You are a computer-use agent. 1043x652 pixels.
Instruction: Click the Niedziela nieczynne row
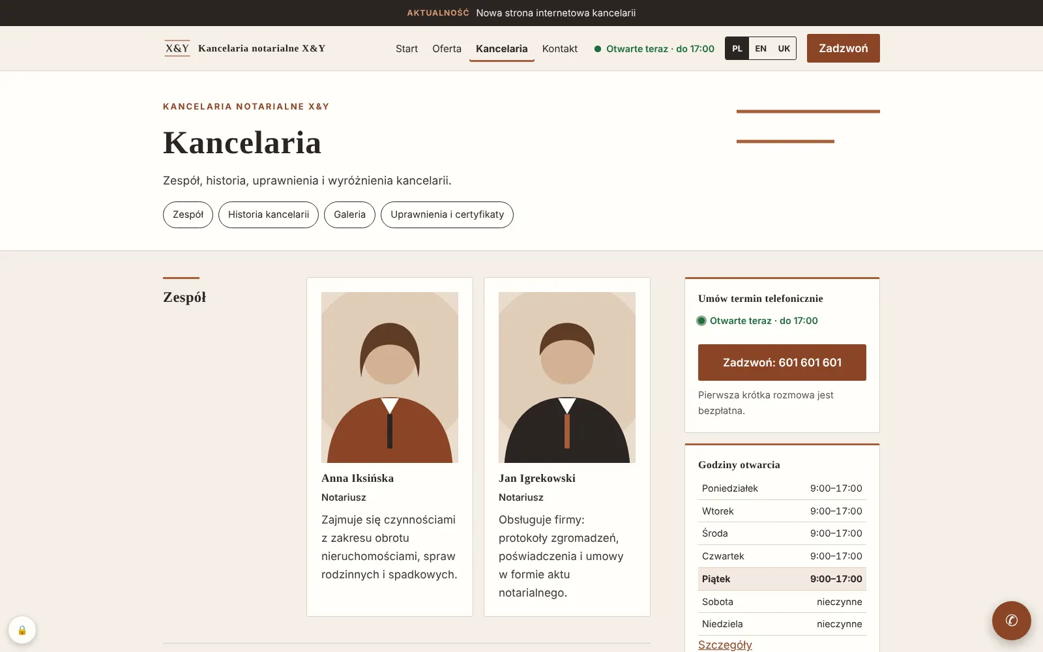click(x=782, y=624)
